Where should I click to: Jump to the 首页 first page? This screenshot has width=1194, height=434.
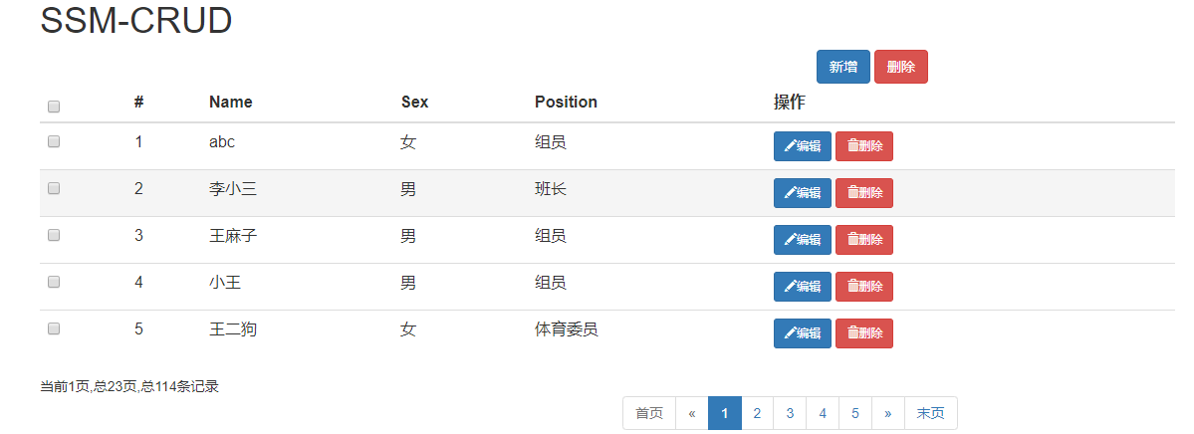tap(649, 413)
